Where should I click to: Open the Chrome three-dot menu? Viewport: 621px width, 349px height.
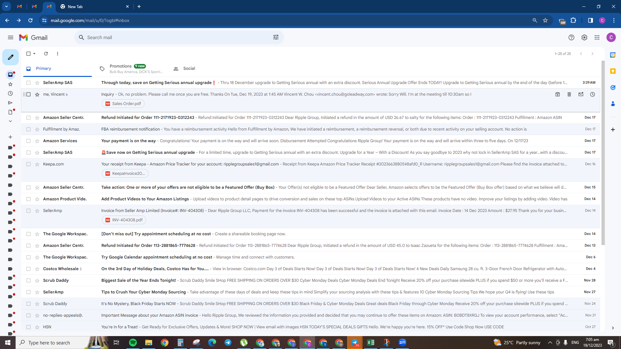click(x=614, y=20)
